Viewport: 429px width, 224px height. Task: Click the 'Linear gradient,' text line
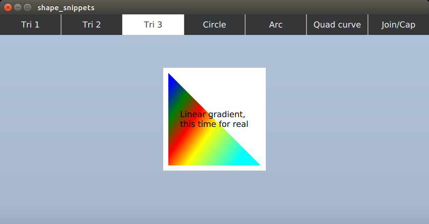(212, 114)
